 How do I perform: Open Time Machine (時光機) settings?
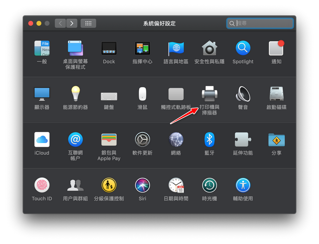209,186
